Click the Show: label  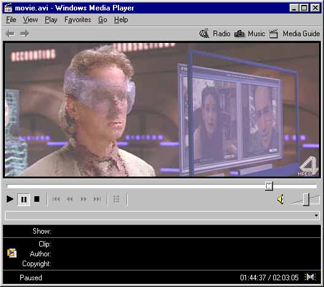(42, 231)
